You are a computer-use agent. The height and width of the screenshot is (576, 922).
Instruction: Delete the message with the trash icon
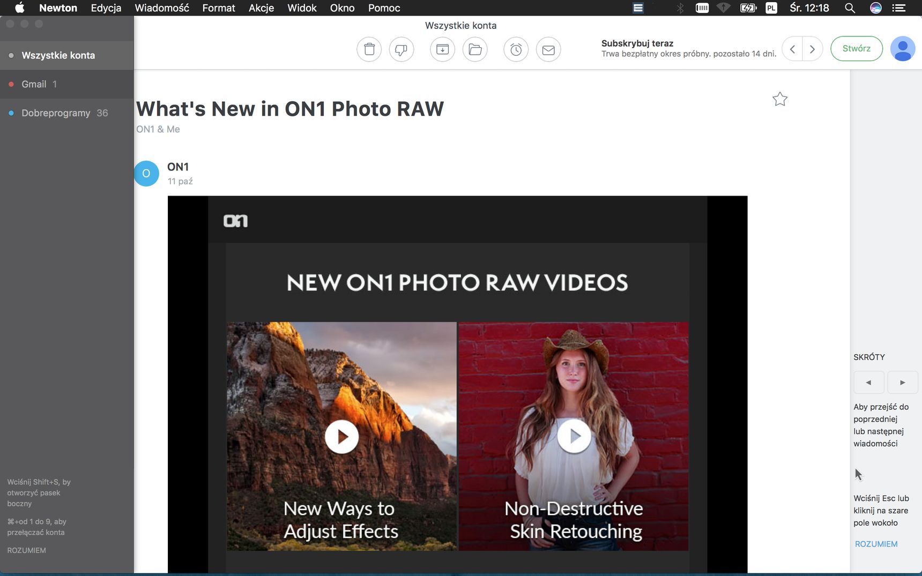369,49
